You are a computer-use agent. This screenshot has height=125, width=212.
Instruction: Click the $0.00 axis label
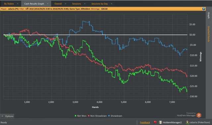click(192, 35)
